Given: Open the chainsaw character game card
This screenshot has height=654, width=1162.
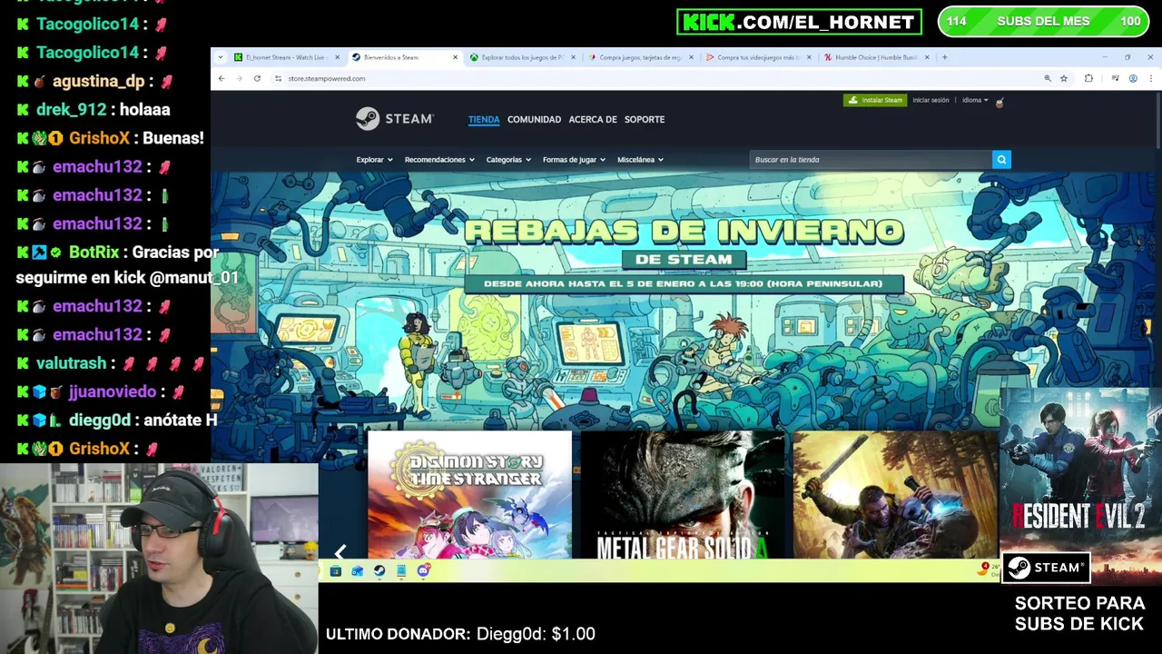Looking at the screenshot, I should pos(895,495).
